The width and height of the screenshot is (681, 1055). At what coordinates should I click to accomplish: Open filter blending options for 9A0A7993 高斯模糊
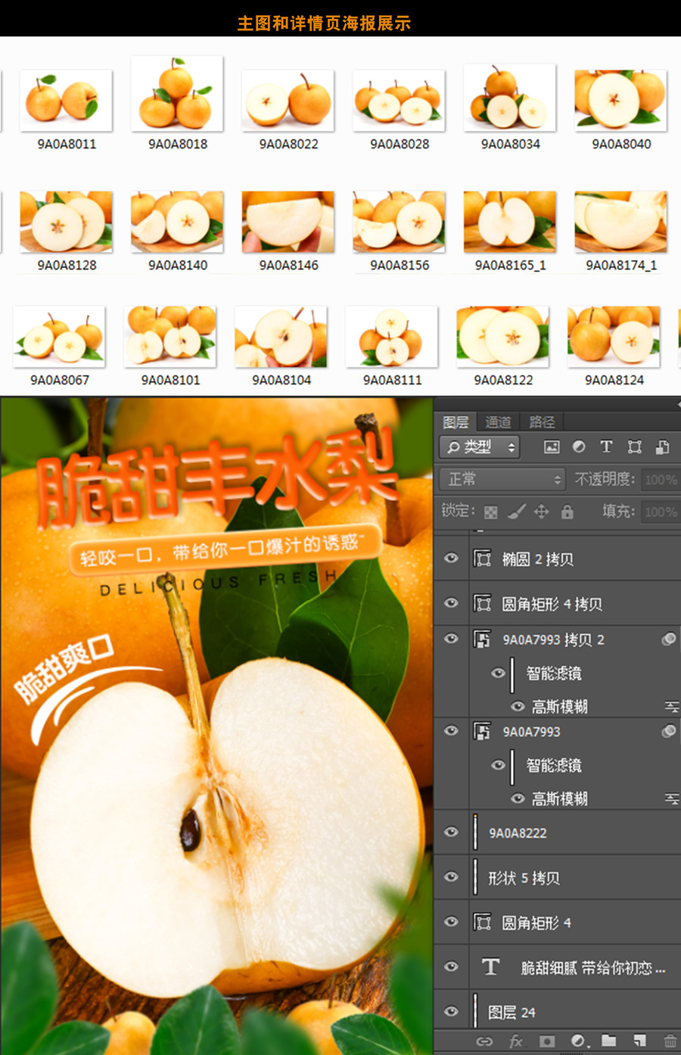coord(671,799)
